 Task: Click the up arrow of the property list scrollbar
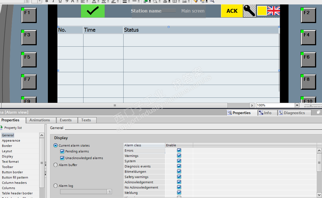[x=42, y=135]
